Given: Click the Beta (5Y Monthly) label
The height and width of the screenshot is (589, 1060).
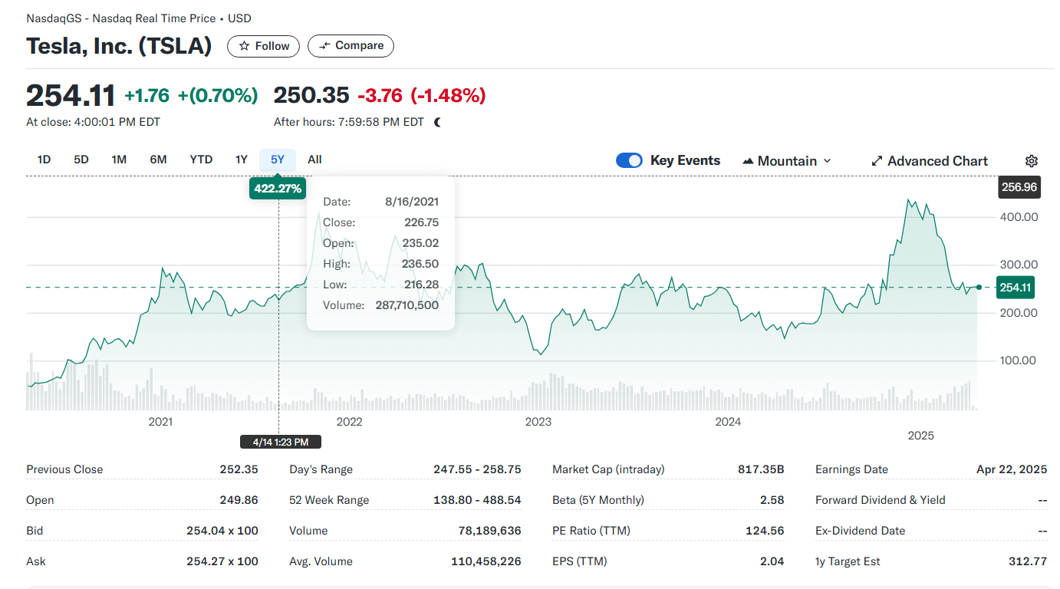Looking at the screenshot, I should pos(598,500).
